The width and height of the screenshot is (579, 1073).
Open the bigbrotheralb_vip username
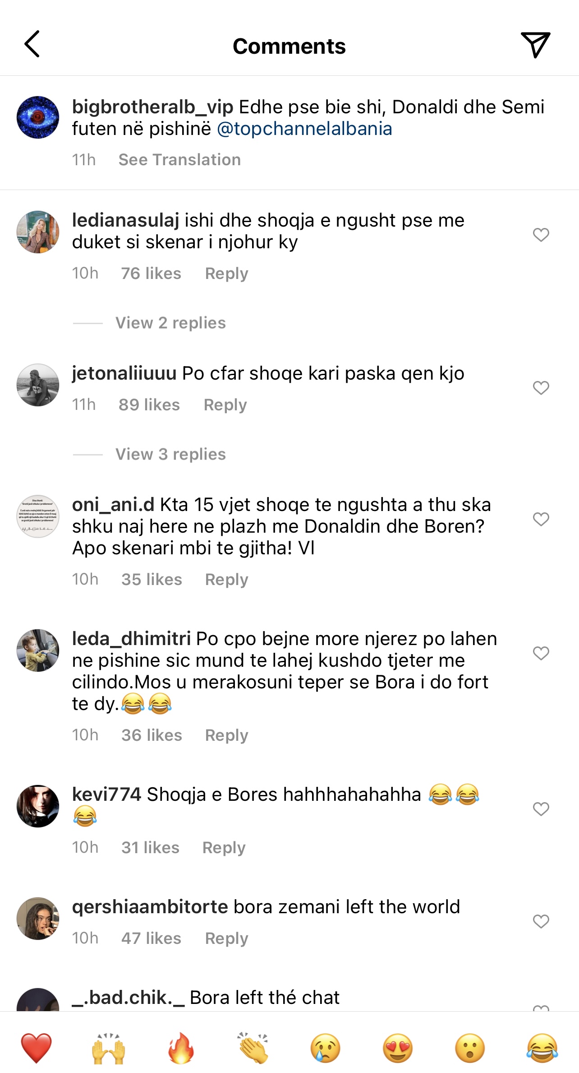click(152, 107)
